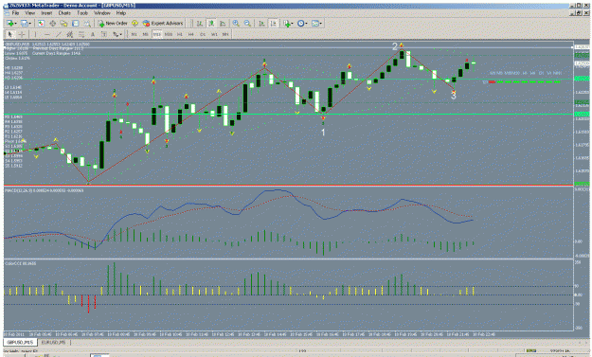Image resolution: width=592 pixels, height=357 pixels.
Task: Select the text tool
Action: pyautogui.click(x=93, y=34)
